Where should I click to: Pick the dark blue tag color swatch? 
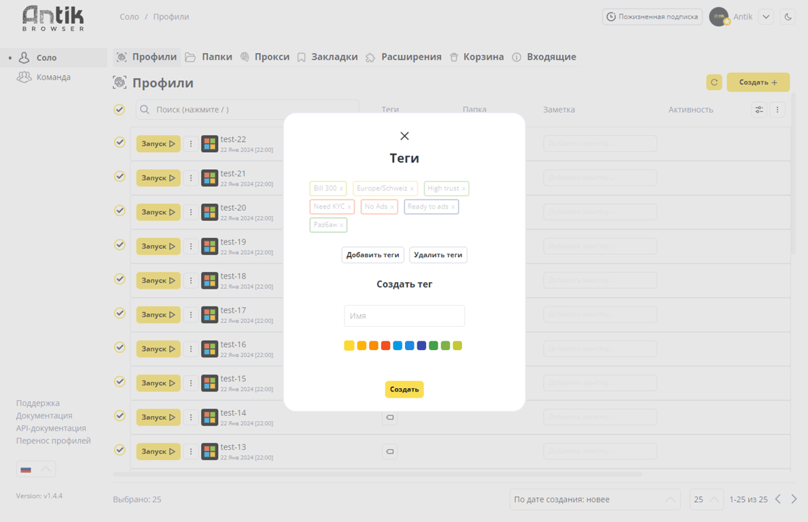pos(421,346)
